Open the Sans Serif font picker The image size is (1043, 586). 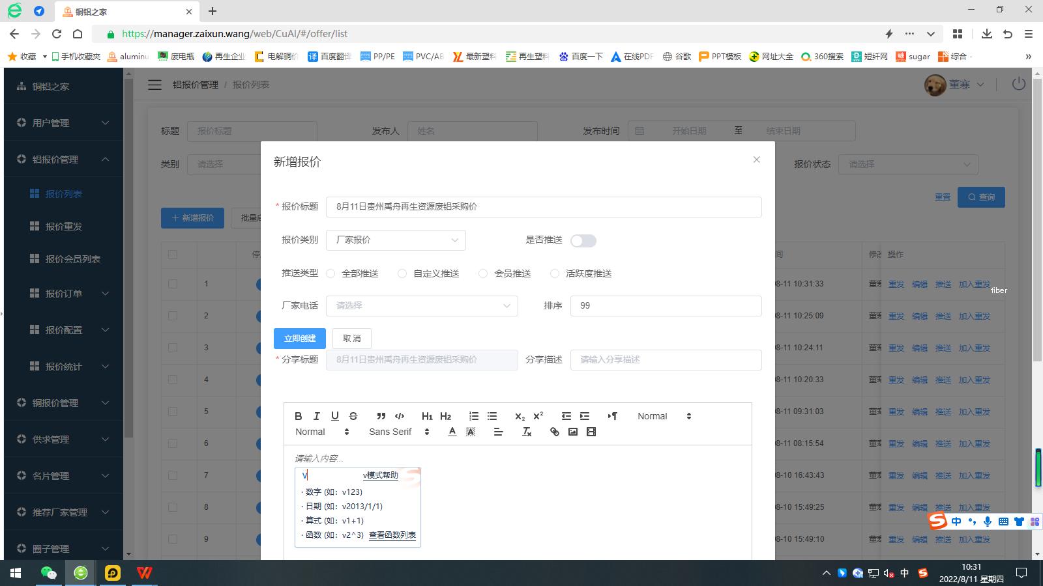(399, 432)
